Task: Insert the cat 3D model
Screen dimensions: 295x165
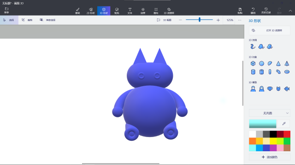Action: (x=278, y=88)
